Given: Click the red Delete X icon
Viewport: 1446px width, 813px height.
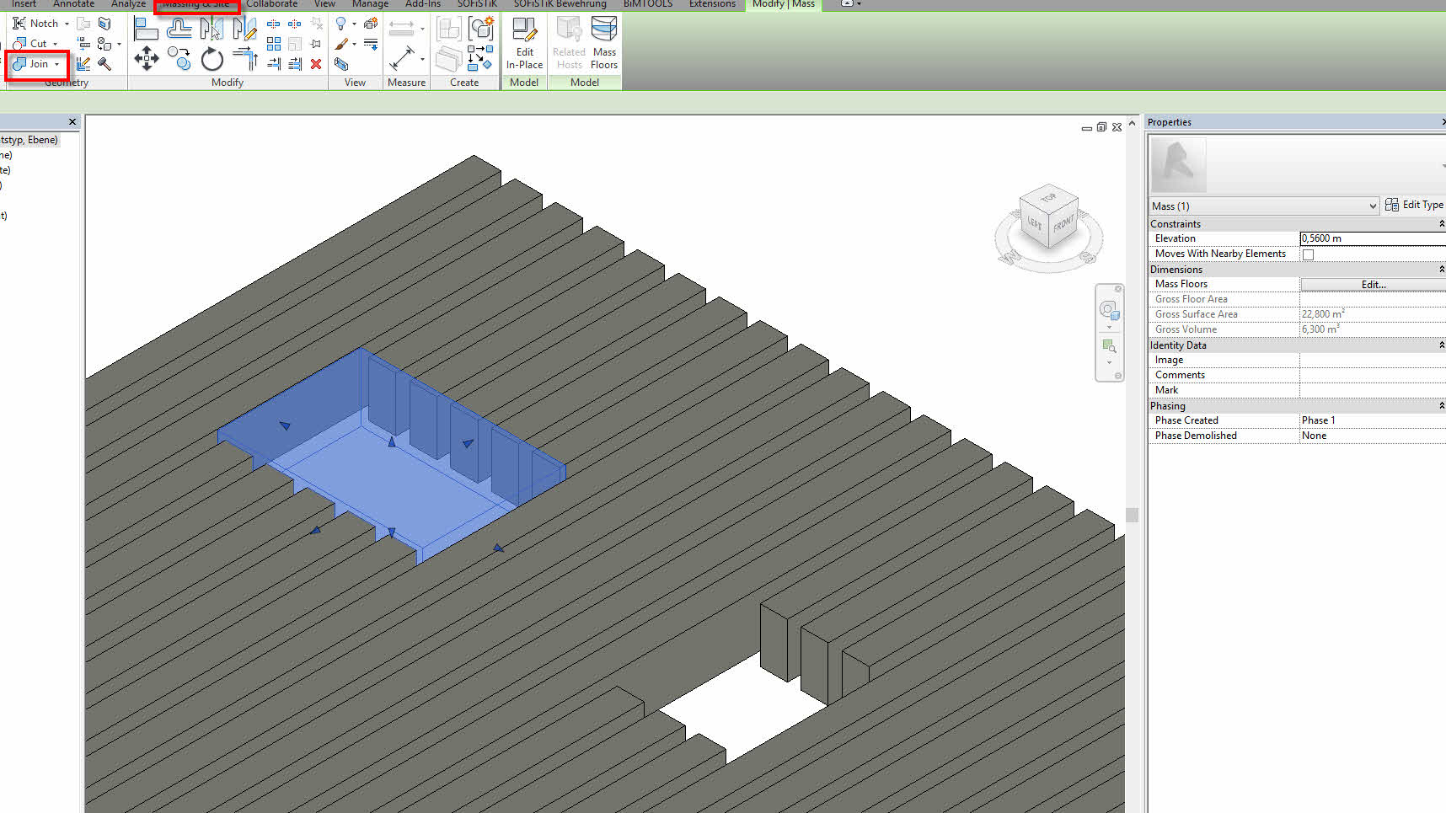Looking at the screenshot, I should [x=316, y=64].
